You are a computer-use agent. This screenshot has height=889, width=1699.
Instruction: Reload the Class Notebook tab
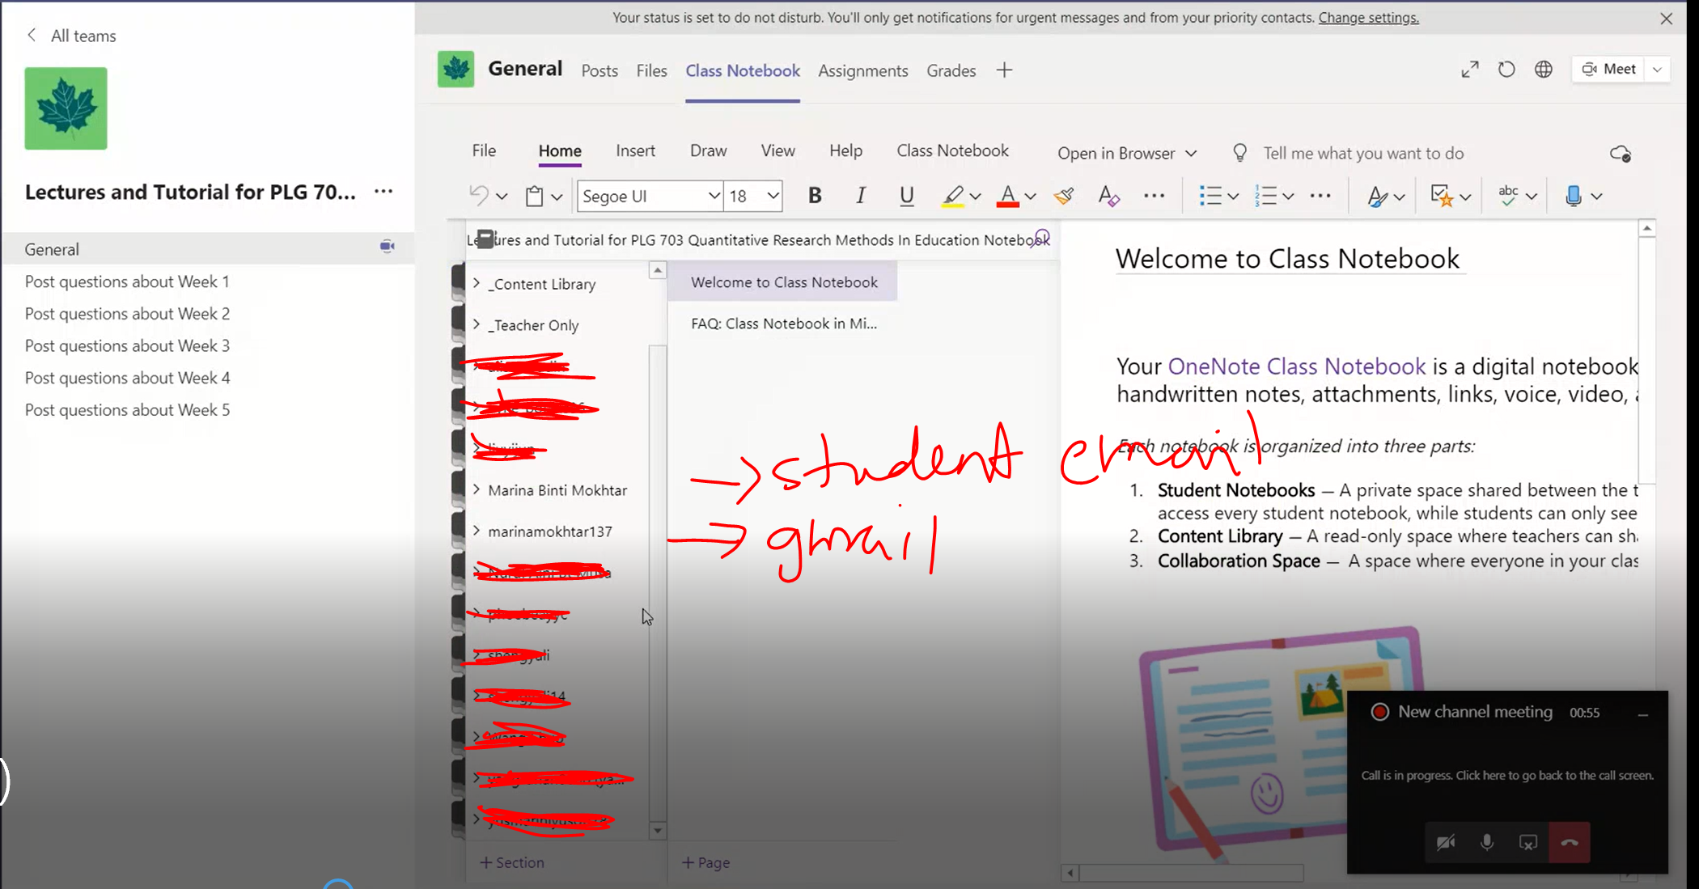pos(1506,70)
